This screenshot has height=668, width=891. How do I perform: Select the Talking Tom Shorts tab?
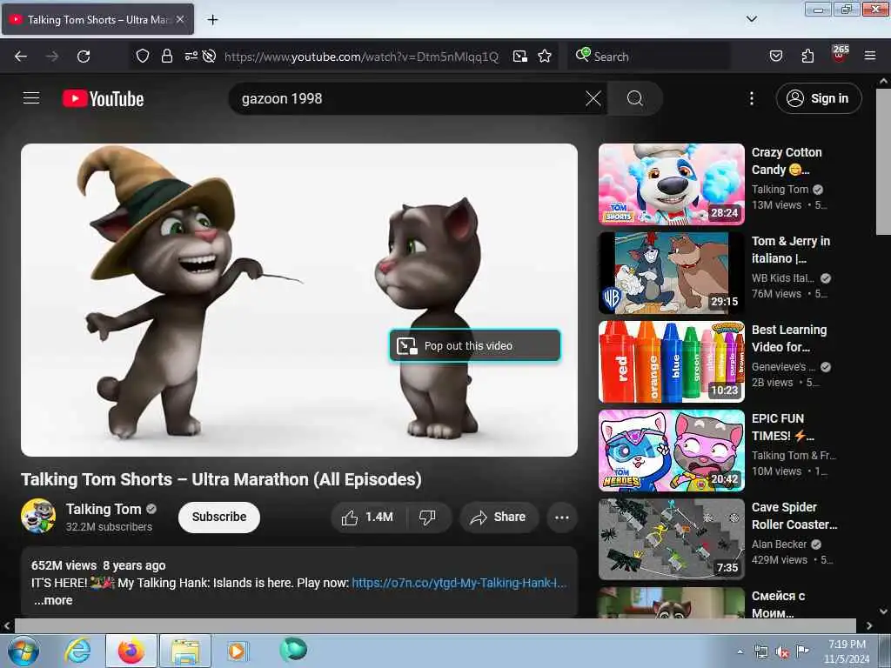[97, 19]
